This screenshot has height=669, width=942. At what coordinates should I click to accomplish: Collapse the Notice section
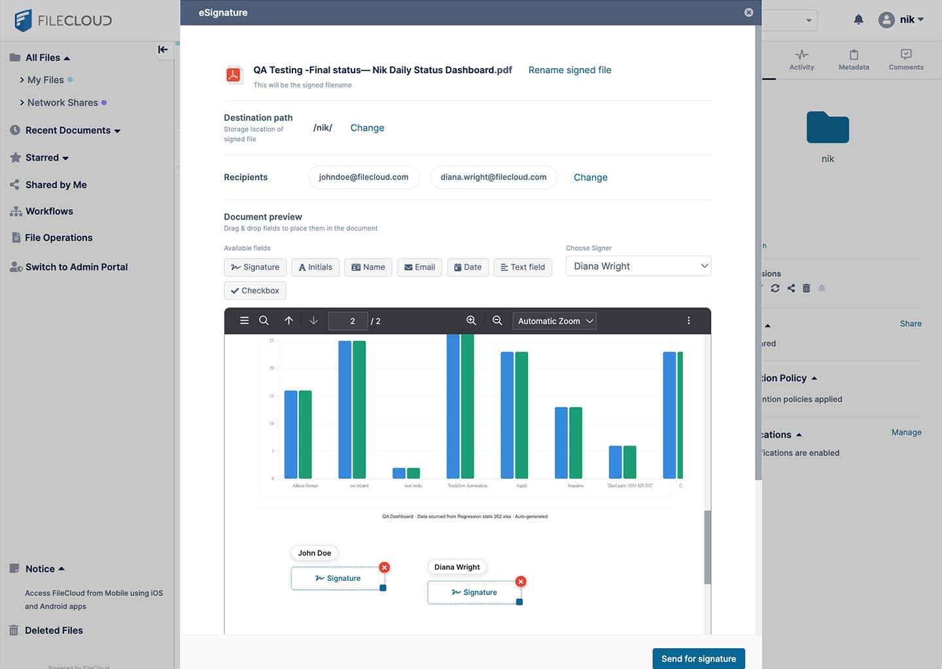61,569
